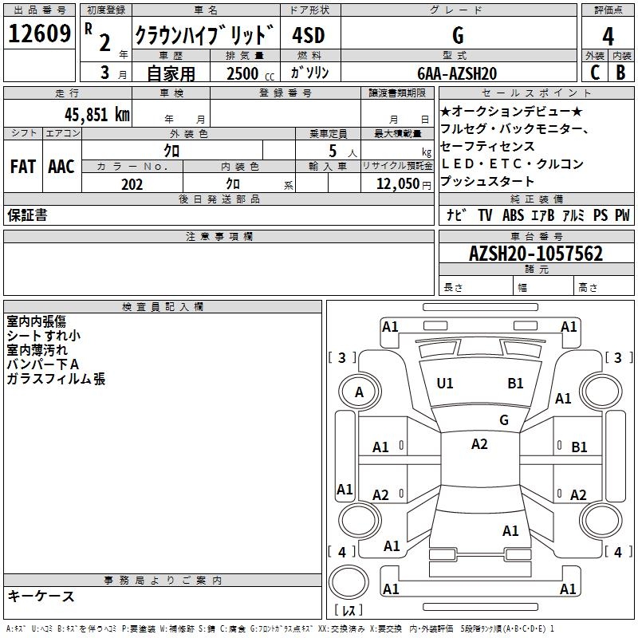Click the A2 mark on the roof
The width and height of the screenshot is (638, 638).
479,444
